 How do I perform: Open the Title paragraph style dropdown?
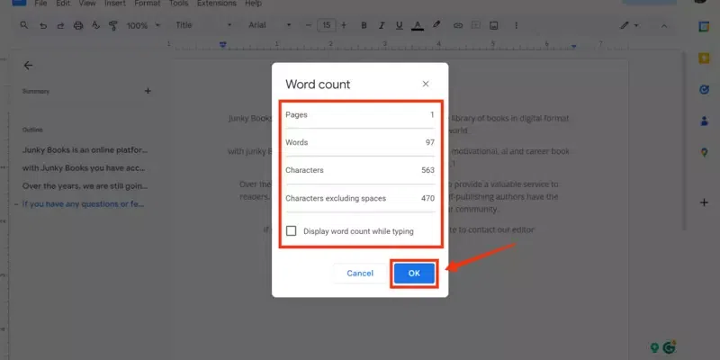(203, 25)
